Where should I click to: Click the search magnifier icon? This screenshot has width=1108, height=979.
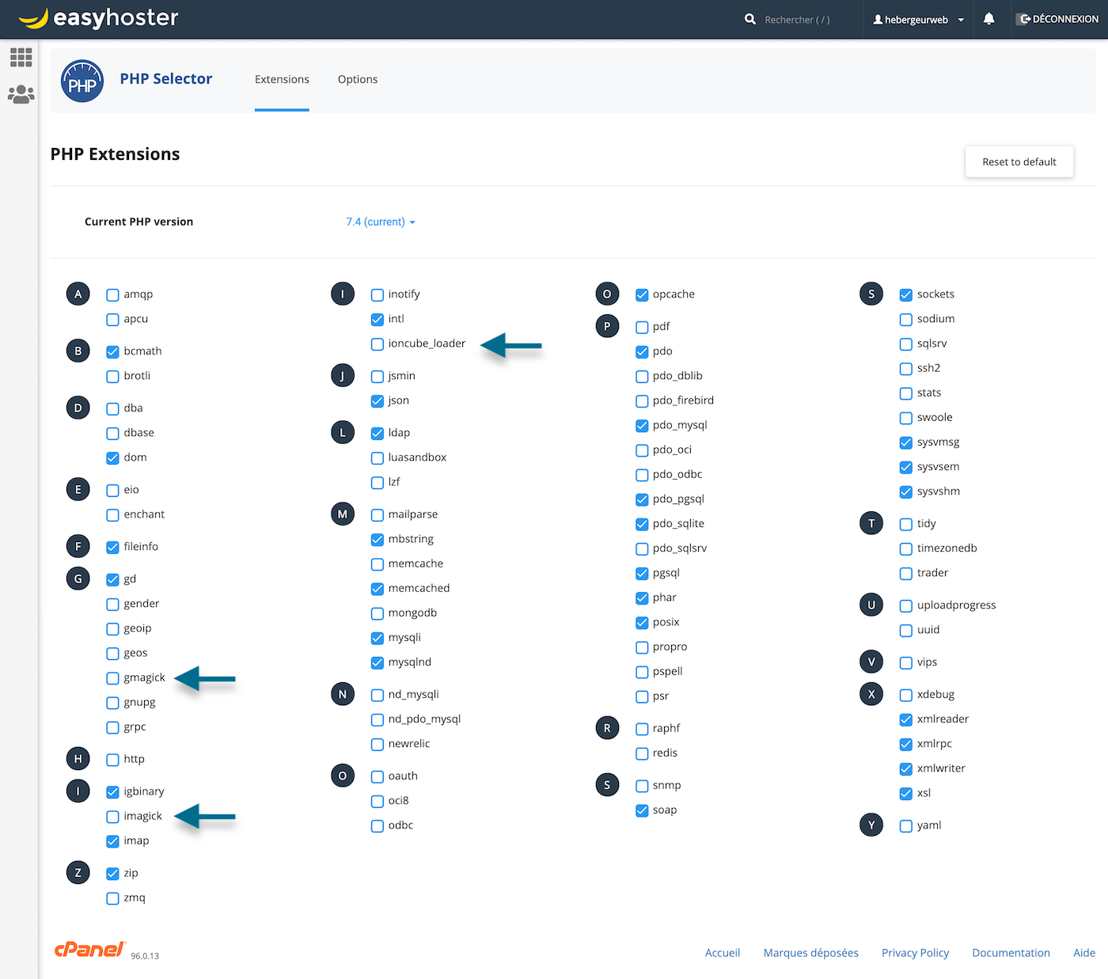coord(749,19)
